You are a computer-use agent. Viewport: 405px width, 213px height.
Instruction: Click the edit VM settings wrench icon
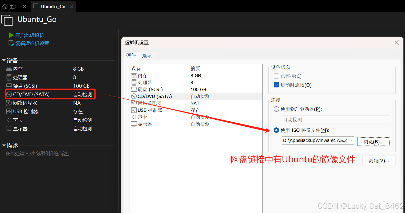coord(11,43)
